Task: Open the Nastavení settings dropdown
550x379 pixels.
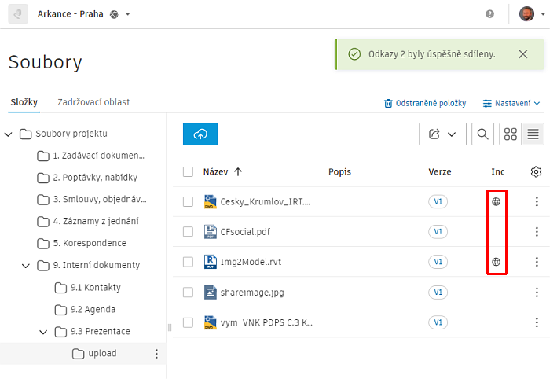Action: coord(511,103)
